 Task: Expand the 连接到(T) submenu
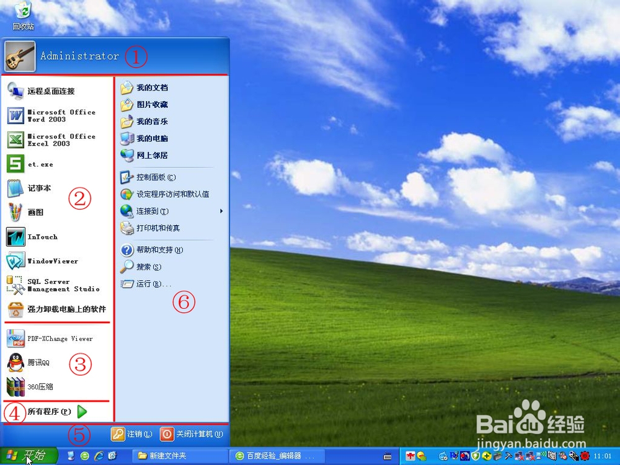point(172,211)
